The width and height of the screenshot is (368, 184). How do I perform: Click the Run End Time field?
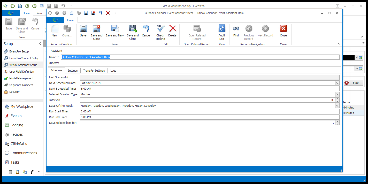coord(210,117)
